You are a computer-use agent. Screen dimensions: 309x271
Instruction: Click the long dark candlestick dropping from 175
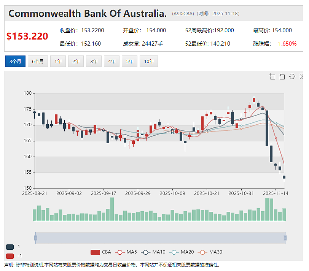point(267,128)
